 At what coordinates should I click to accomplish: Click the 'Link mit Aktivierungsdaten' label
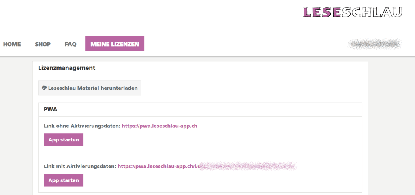coord(79,166)
